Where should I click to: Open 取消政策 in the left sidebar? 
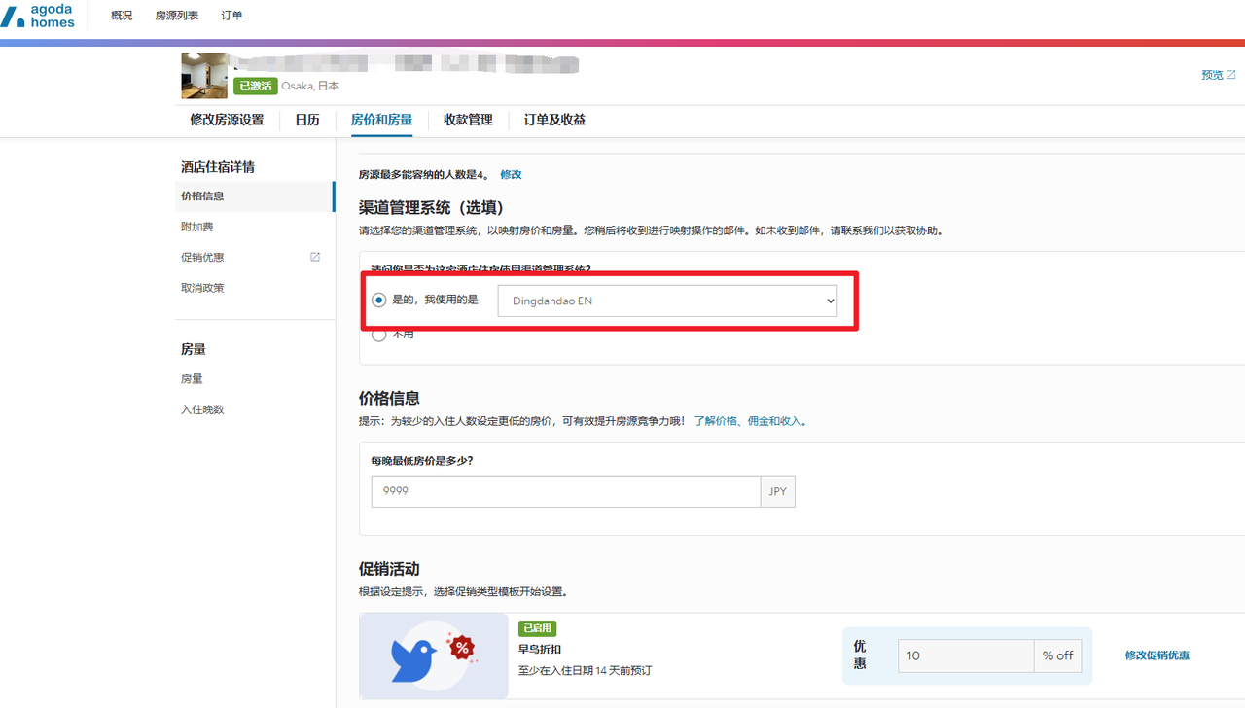tap(202, 288)
